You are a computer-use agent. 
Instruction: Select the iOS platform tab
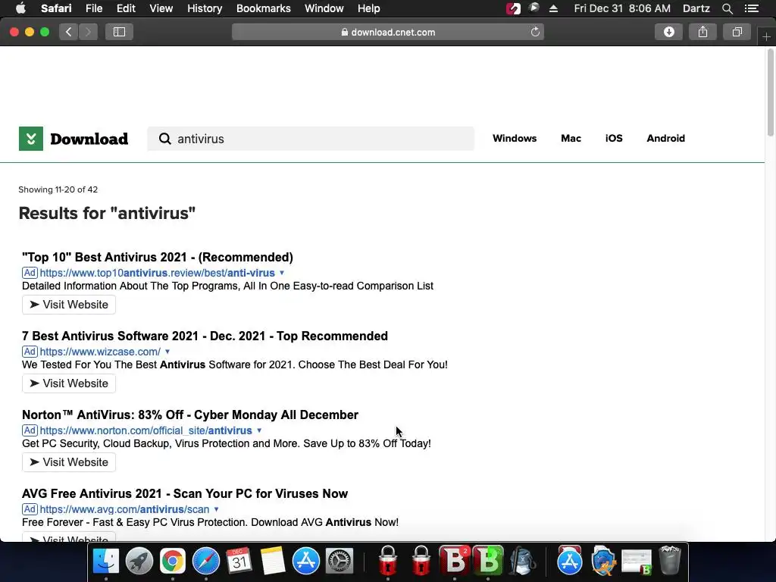(614, 138)
